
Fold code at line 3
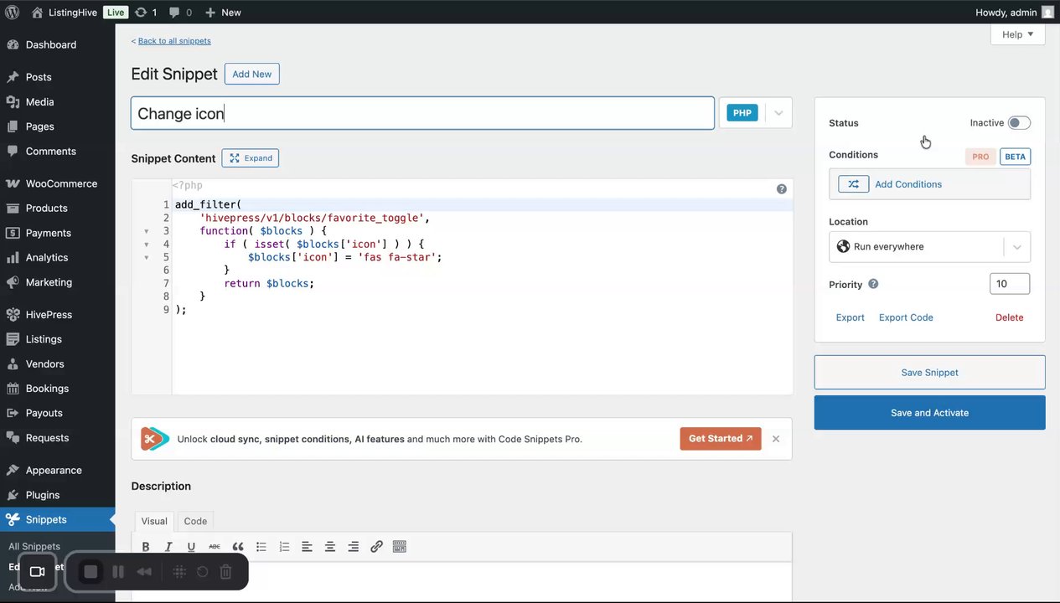(147, 231)
